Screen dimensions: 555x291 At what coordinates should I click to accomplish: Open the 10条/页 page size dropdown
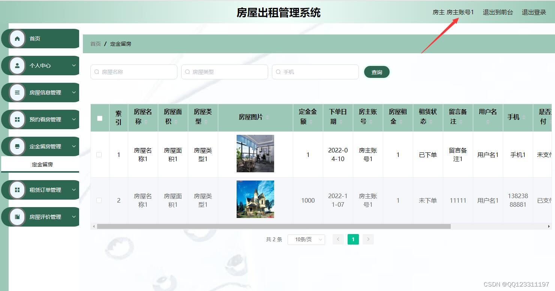[x=306, y=239]
